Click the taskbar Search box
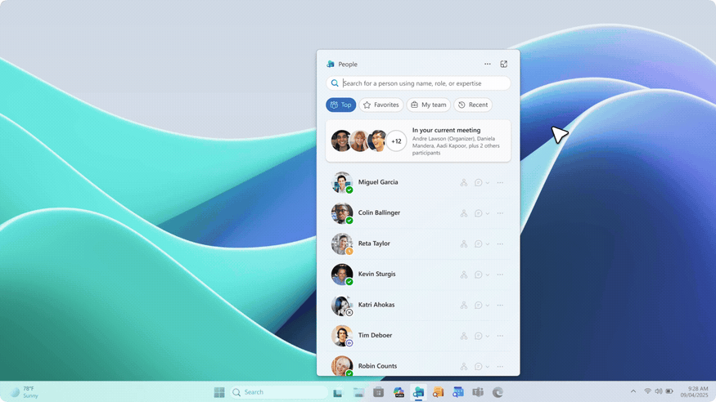Image resolution: width=716 pixels, height=402 pixels. 280,392
